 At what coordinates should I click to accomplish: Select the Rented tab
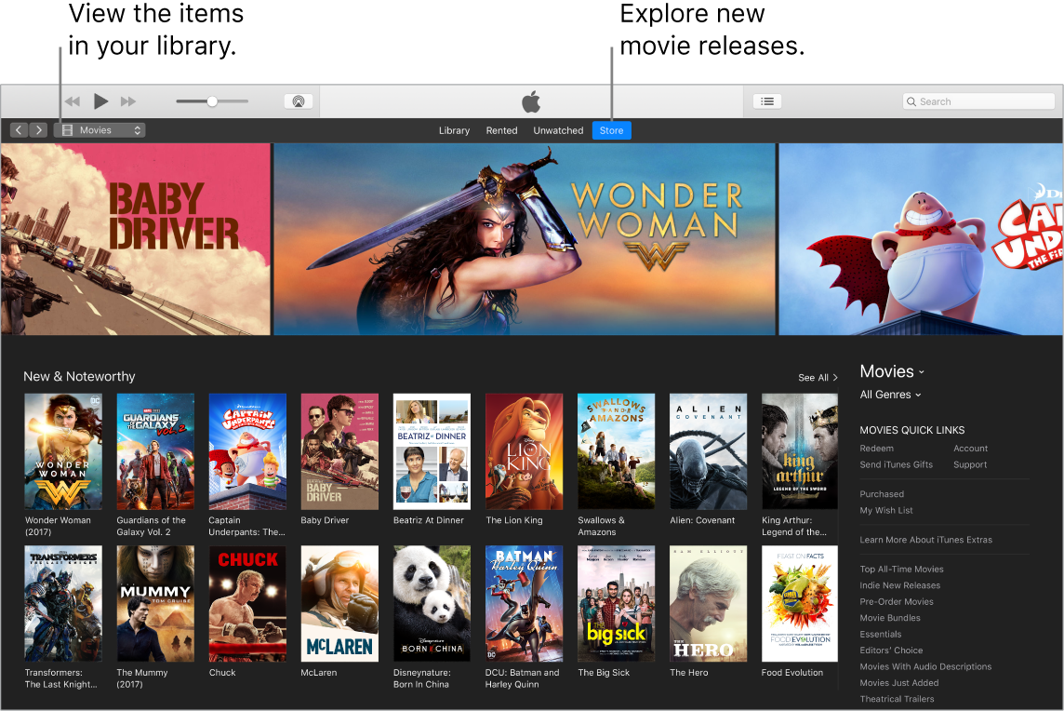pyautogui.click(x=501, y=130)
